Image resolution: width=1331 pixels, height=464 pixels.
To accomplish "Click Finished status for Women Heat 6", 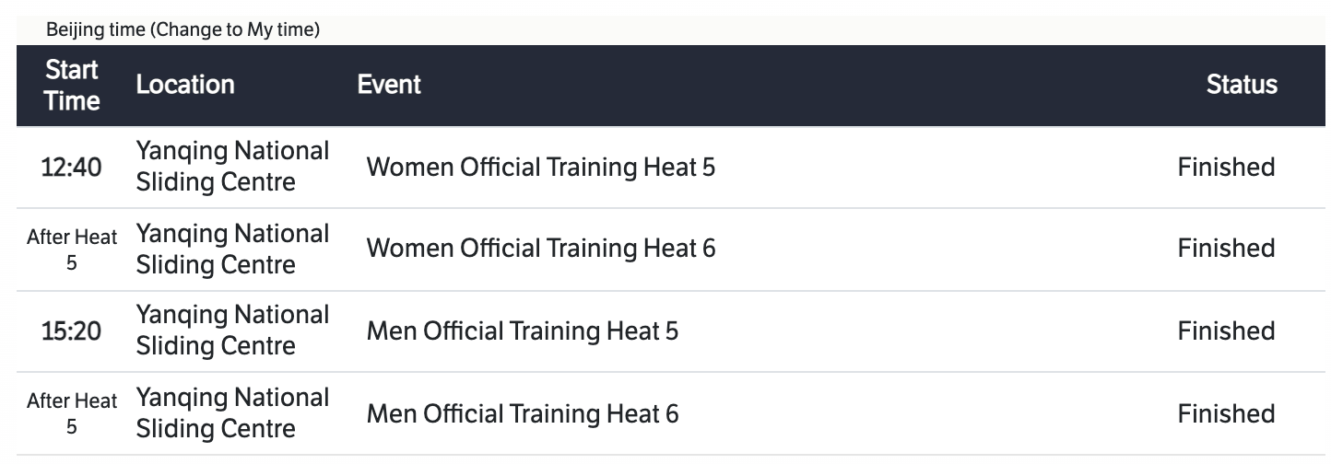I will click(x=1226, y=249).
